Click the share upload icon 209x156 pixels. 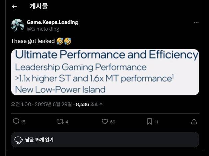(194, 121)
